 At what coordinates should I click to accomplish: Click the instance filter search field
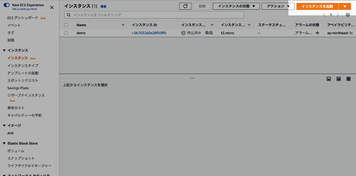(x=154, y=15)
